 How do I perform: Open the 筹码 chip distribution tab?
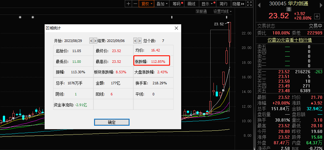tap(177, 4)
